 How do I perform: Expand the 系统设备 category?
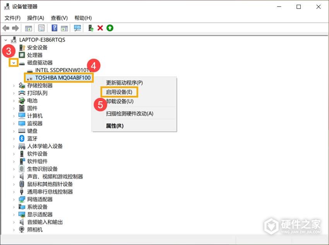(14, 207)
